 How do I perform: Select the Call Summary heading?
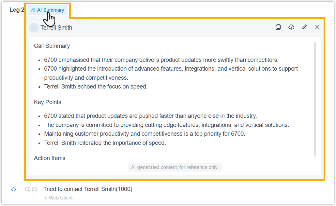(52, 46)
